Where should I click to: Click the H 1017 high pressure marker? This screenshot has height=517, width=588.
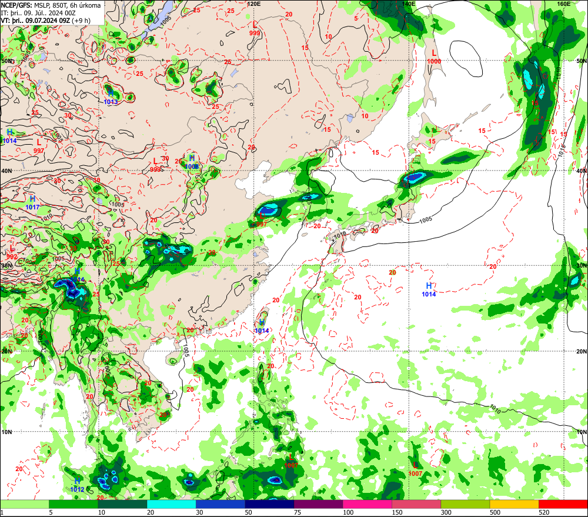tap(32, 202)
